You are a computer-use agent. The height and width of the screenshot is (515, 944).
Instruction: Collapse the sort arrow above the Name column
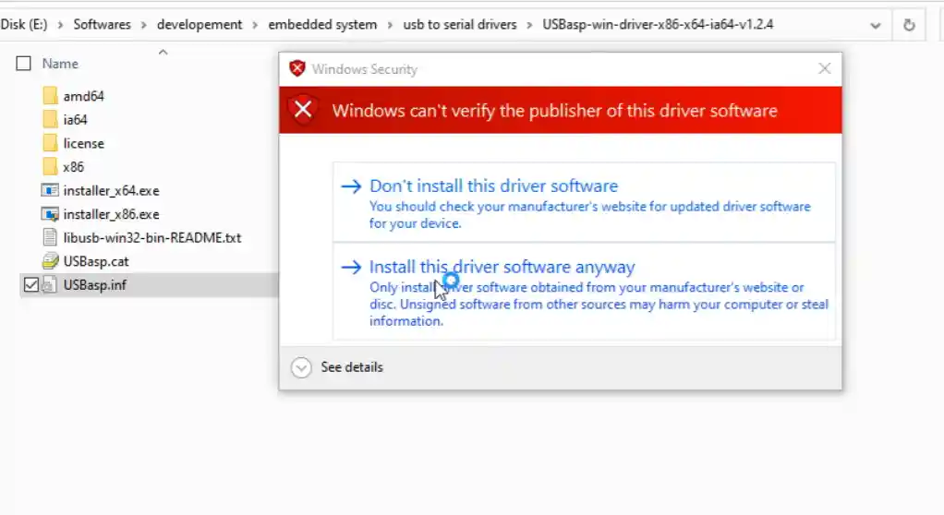click(163, 53)
